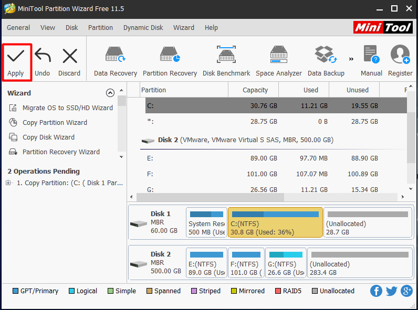Click Wizard panel scroll down arrow
Screen dimensions: 418x310
[x=121, y=157]
